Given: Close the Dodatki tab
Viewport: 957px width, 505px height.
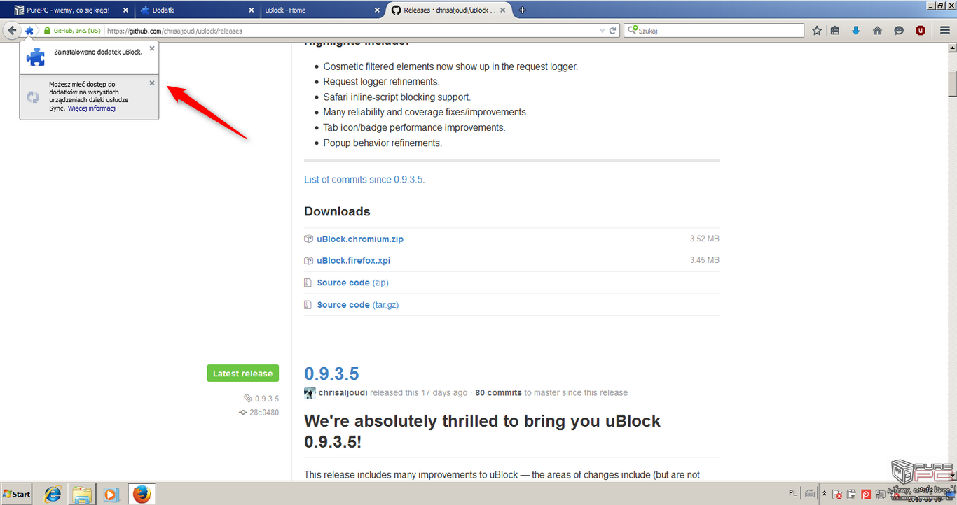Looking at the screenshot, I should click(251, 10).
